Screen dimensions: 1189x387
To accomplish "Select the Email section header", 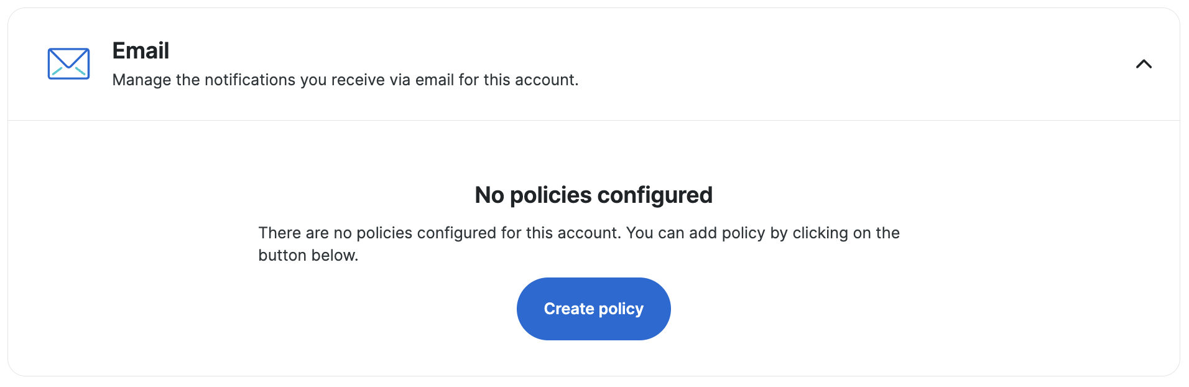I will 141,50.
